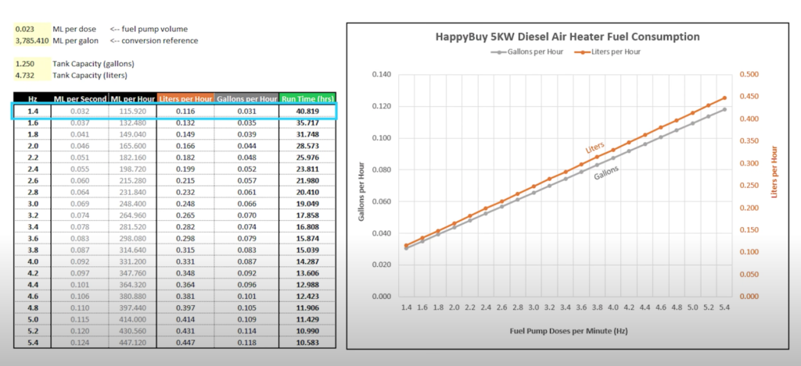Click the green Run Time (hrs) header
This screenshot has width=801, height=366.
pyautogui.click(x=307, y=99)
